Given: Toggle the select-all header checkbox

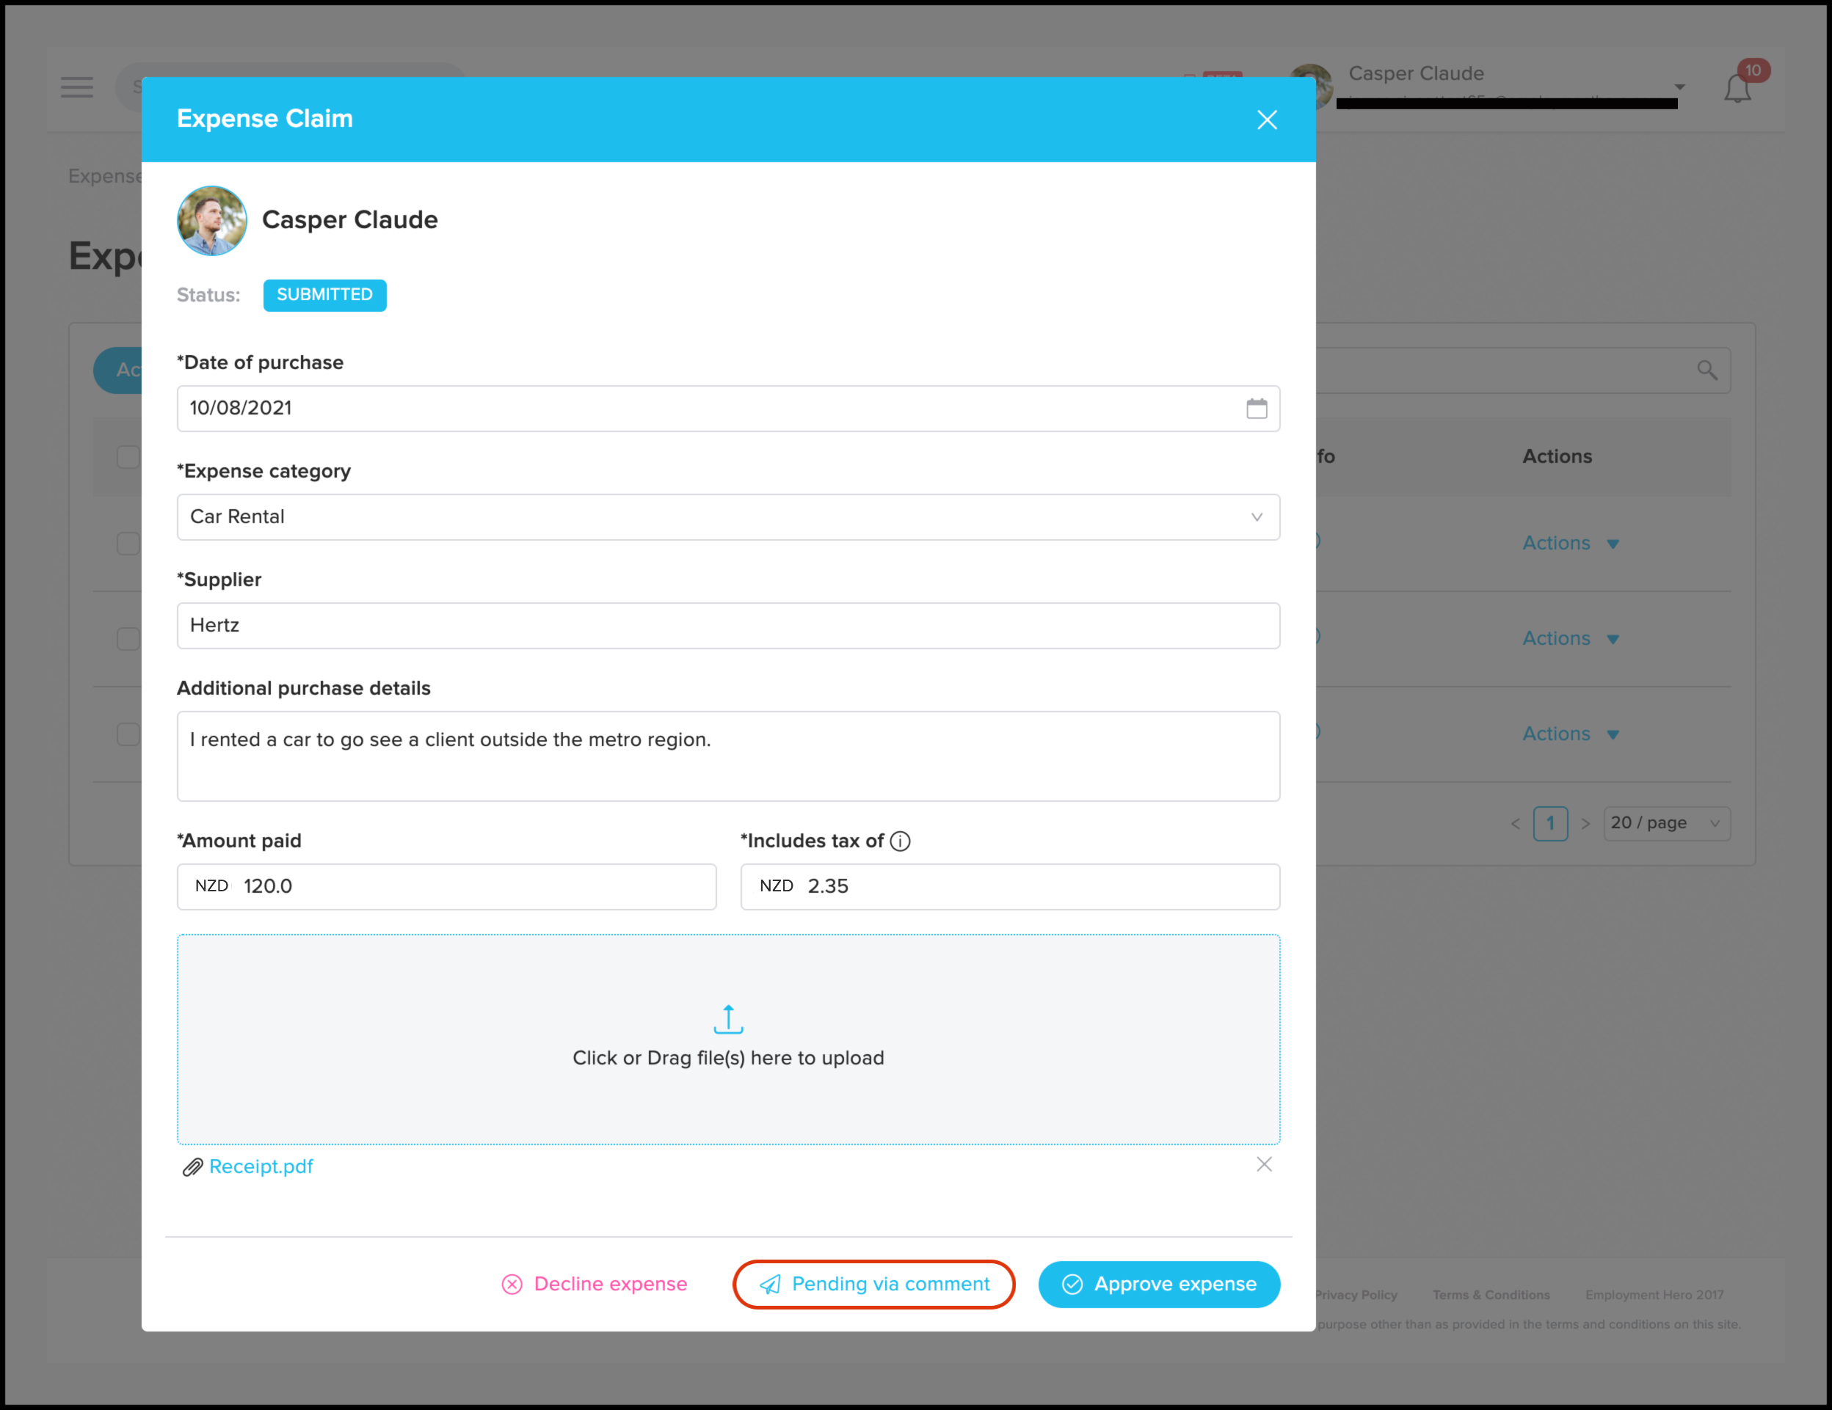Looking at the screenshot, I should [128, 457].
